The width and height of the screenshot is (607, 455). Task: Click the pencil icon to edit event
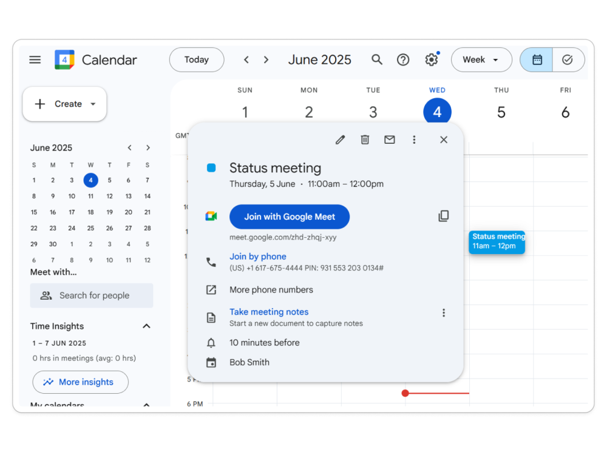340,140
